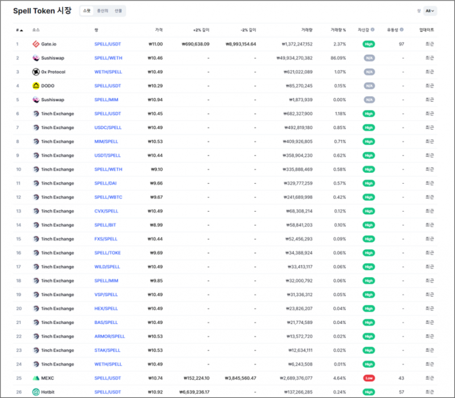The height and width of the screenshot is (398, 455).
Task: Click the Sushiswap logo in row 2
Action: pos(35,57)
